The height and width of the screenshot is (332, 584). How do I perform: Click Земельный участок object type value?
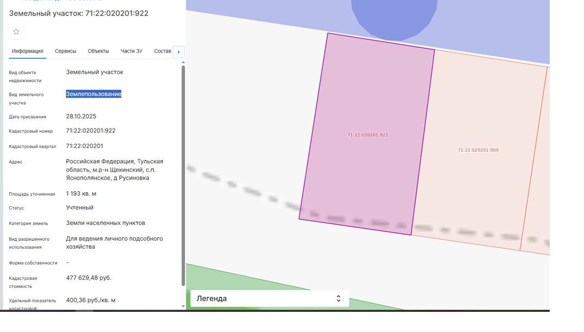95,72
